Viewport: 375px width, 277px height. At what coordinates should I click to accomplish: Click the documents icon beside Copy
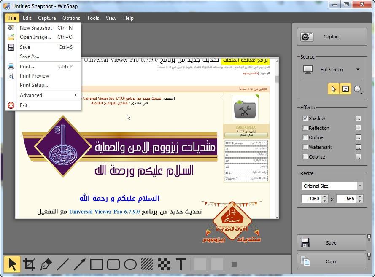pos(305,261)
